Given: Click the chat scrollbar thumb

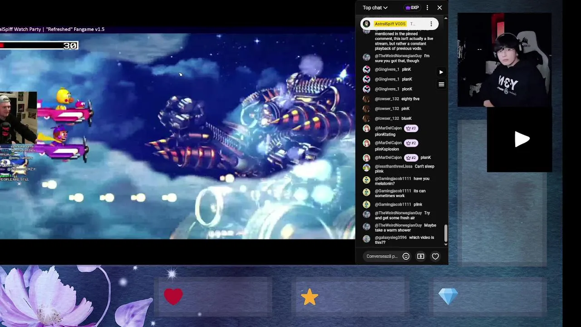Looking at the screenshot, I should [446, 233].
